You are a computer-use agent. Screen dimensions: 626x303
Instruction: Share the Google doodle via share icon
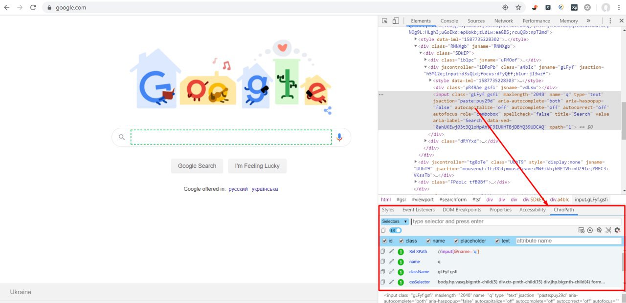[327, 111]
